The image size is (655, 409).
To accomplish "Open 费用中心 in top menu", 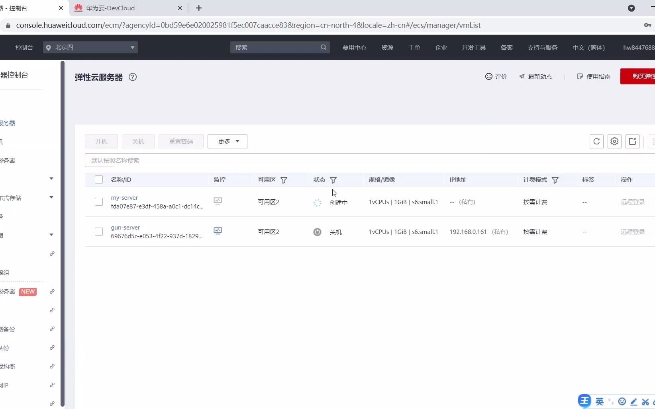I will 354,47.
